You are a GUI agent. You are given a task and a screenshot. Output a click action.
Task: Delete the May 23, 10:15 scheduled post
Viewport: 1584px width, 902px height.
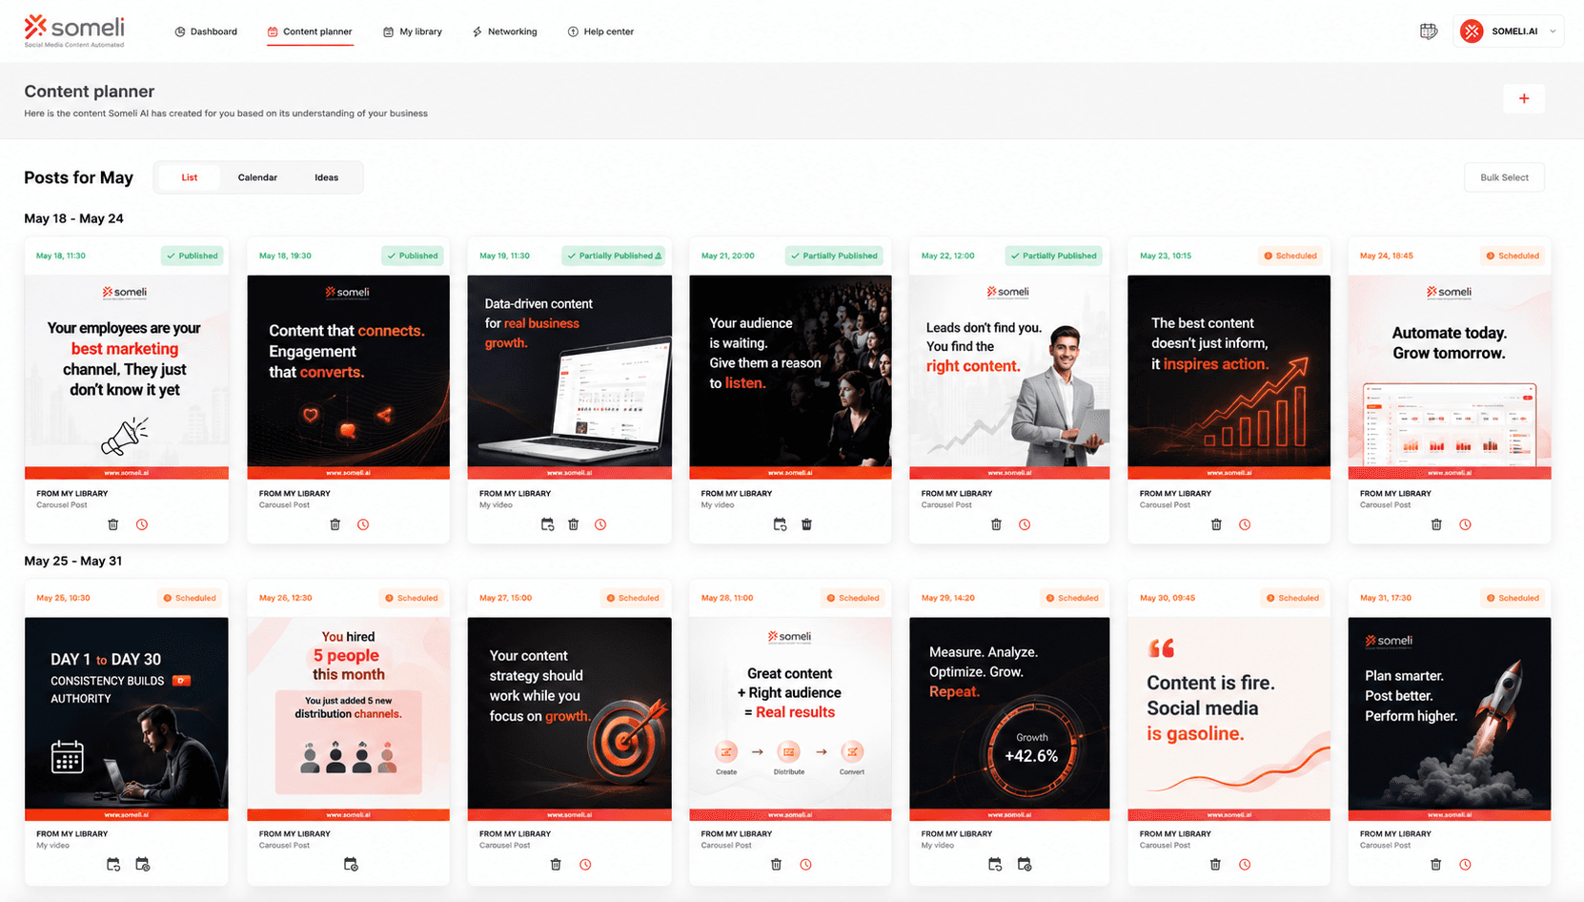pyautogui.click(x=1216, y=524)
